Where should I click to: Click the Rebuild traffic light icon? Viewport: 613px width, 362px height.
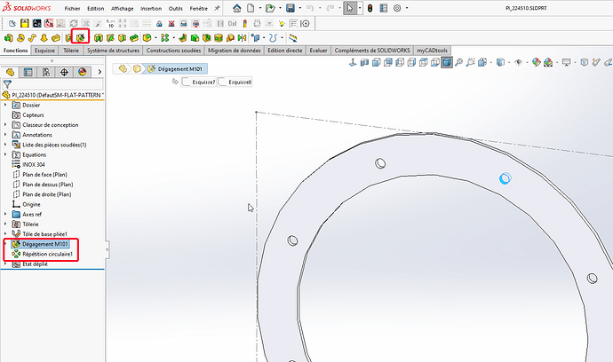(x=370, y=8)
